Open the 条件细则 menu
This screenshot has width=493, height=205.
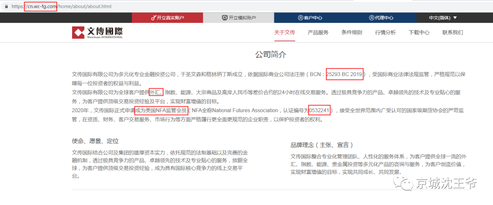click(352, 32)
